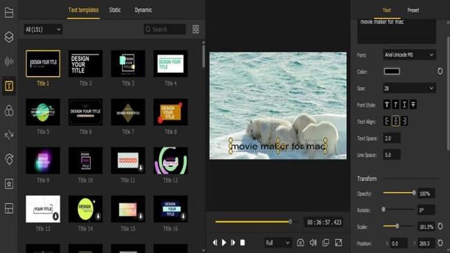The image size is (450, 253).
Task: Click the Position Y value field
Action: coord(426,243)
